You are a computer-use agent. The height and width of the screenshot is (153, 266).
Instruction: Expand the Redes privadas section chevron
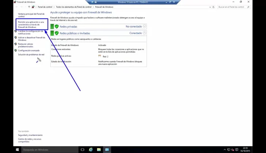(144, 27)
